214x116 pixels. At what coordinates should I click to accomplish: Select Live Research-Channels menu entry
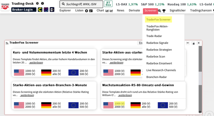pos(161,70)
